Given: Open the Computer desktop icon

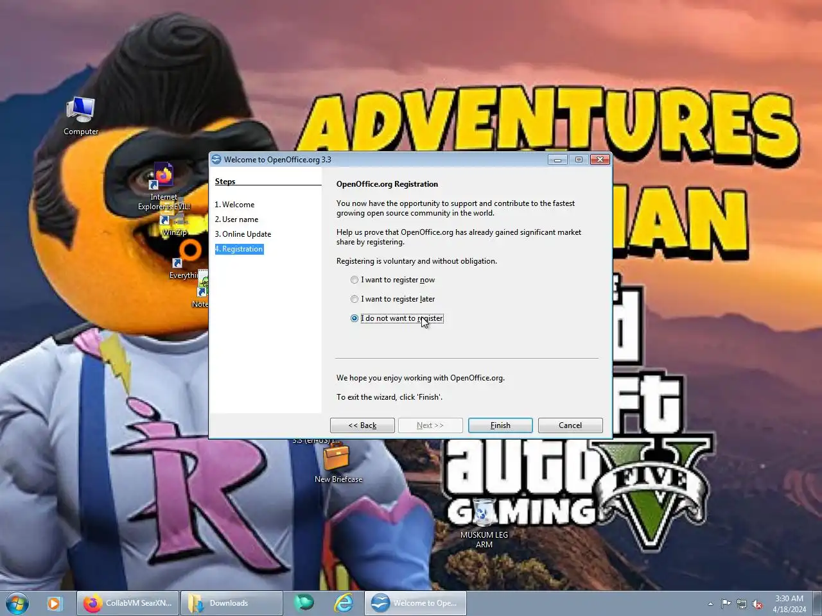Looking at the screenshot, I should click(81, 116).
